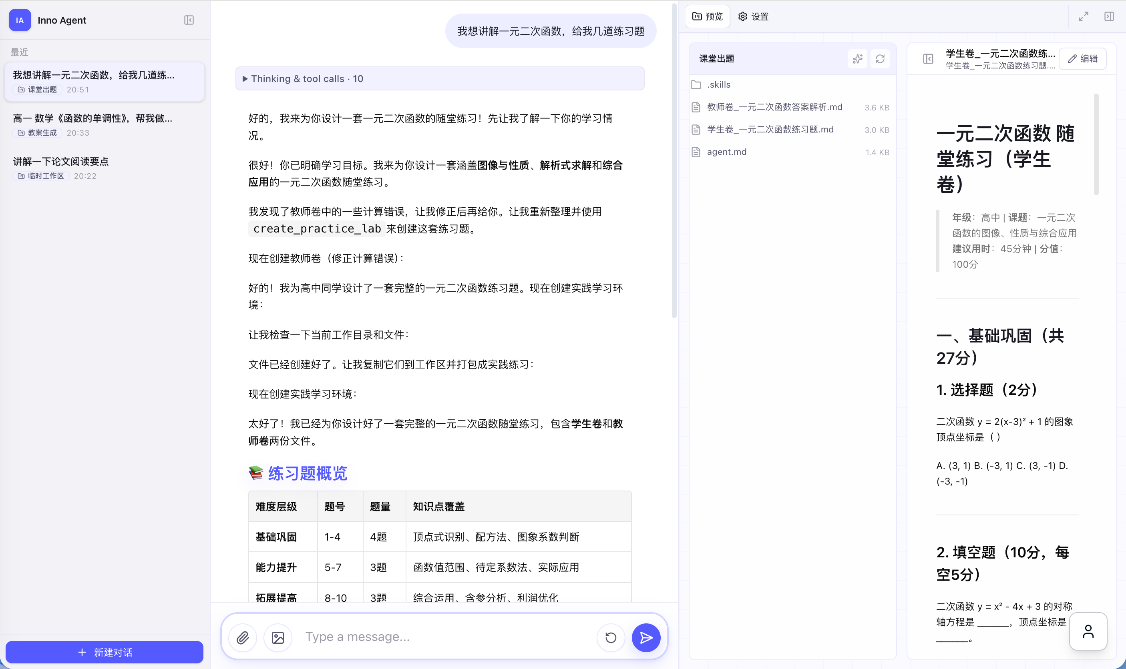Viewport: 1126px width, 669px height.
Task: Click the 编辑 button
Action: click(1083, 58)
